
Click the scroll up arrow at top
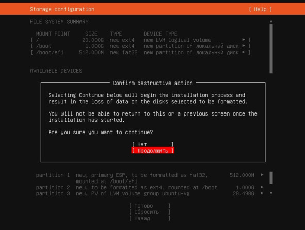271,21
